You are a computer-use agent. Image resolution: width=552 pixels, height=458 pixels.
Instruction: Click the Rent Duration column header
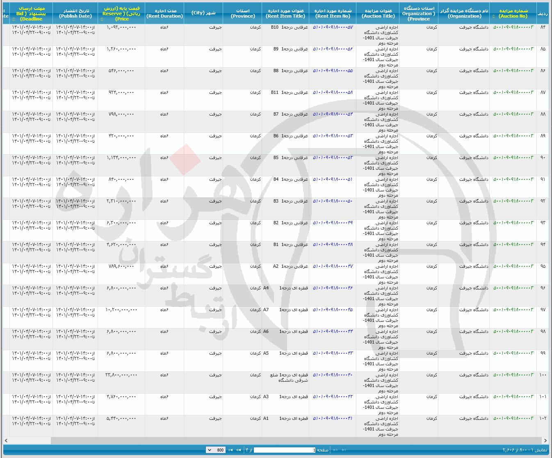[x=164, y=13]
